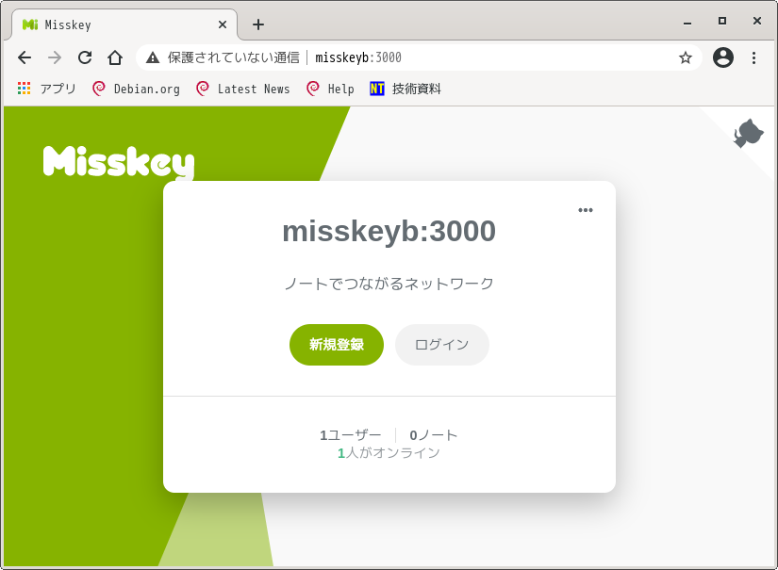Open the アプリ apps shortcut
The height and width of the screenshot is (570, 778).
(46, 89)
